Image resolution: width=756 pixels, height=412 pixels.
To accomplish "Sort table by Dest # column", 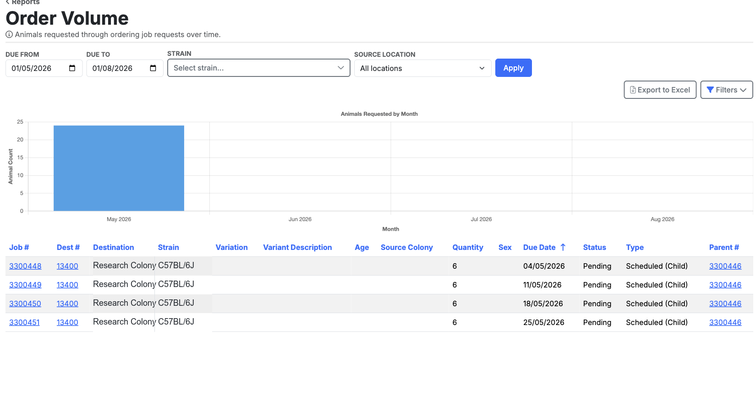I will tap(68, 247).
